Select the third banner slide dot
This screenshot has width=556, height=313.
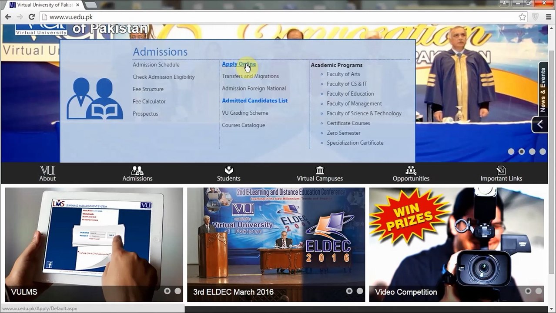point(532,152)
